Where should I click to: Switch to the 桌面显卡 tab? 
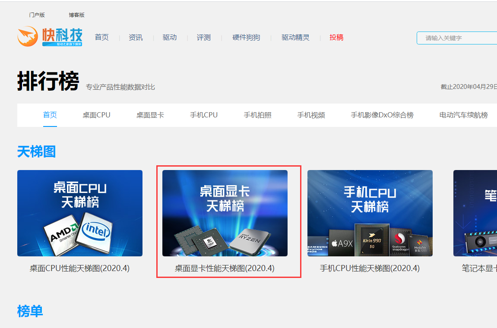150,115
